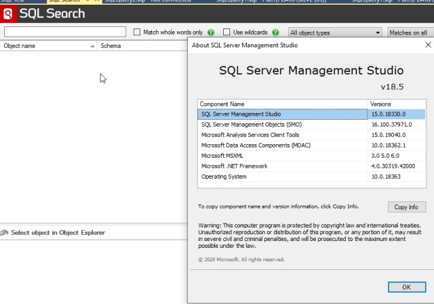Click the Select object in Object Explorer icon
The image size is (434, 304).
[x=5, y=233]
